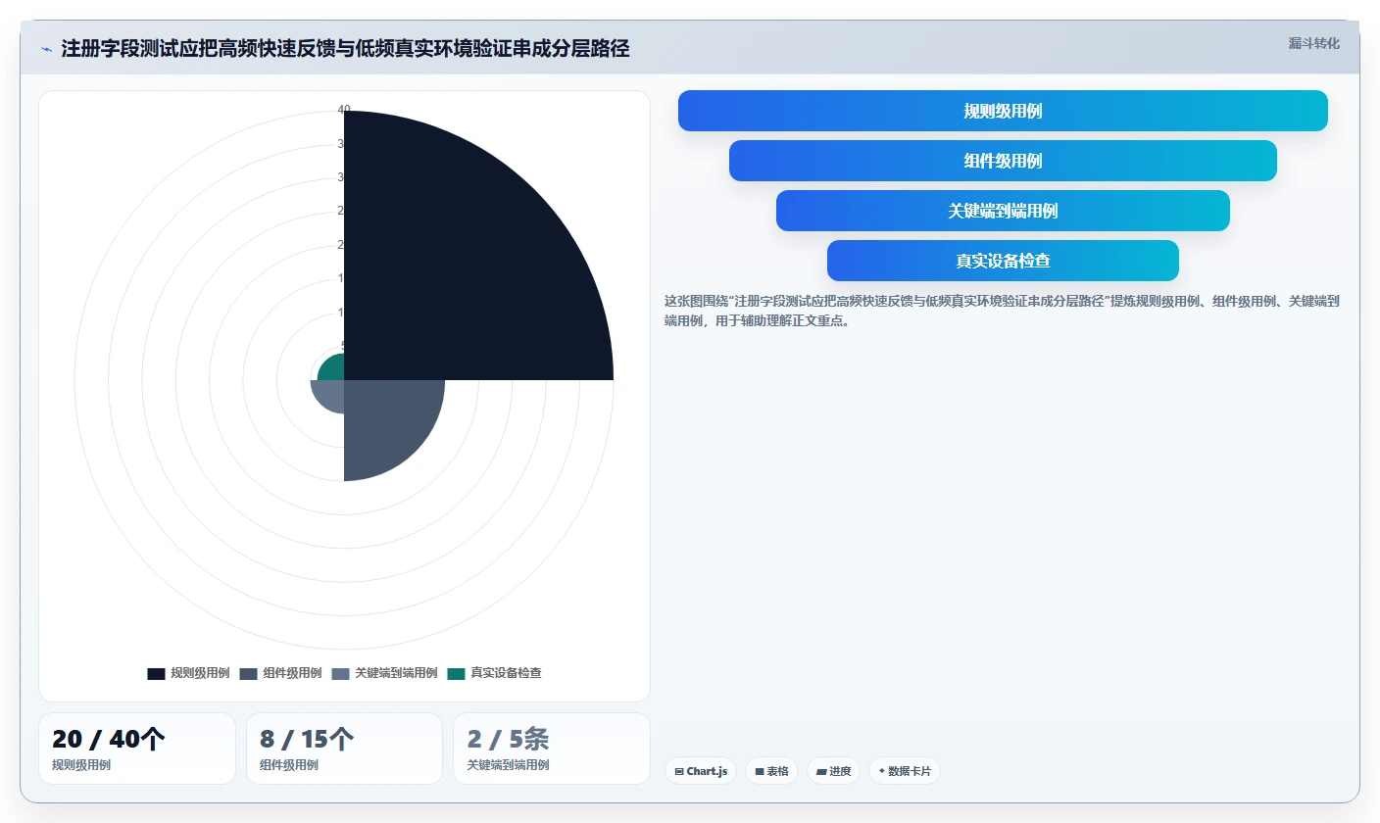Viewport: 1380px width, 823px height.
Task: Click the 漏斗转化 label in header
Action: (x=1313, y=43)
